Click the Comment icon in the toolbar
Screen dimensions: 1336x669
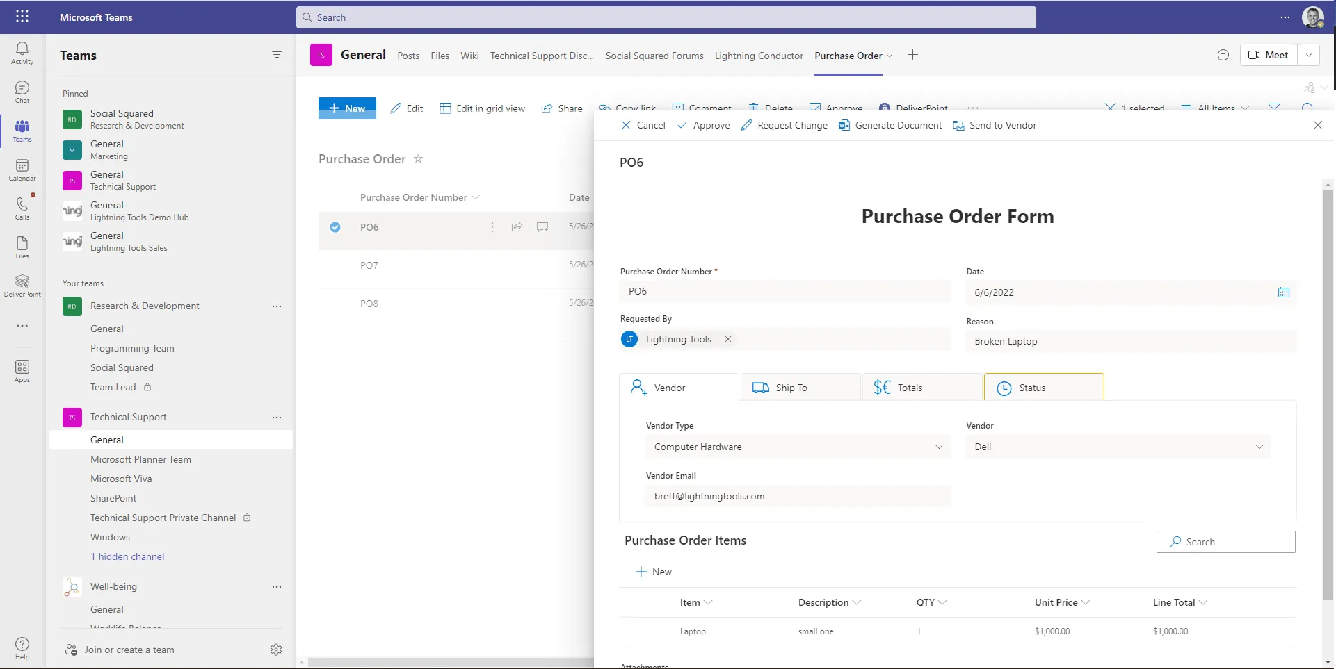click(679, 106)
